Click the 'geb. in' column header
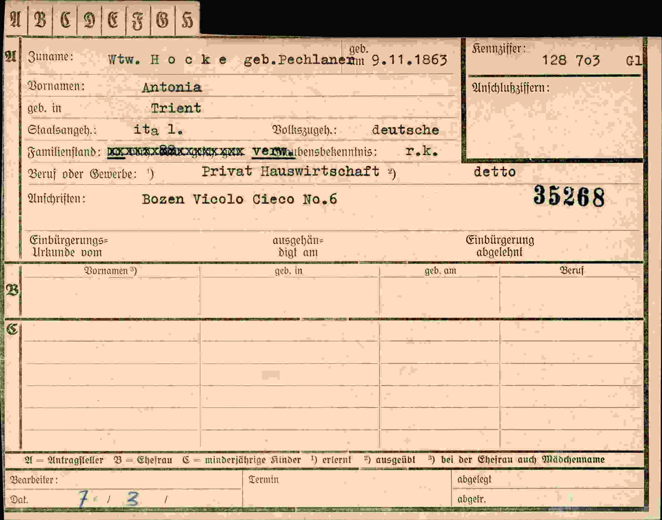 289,271
